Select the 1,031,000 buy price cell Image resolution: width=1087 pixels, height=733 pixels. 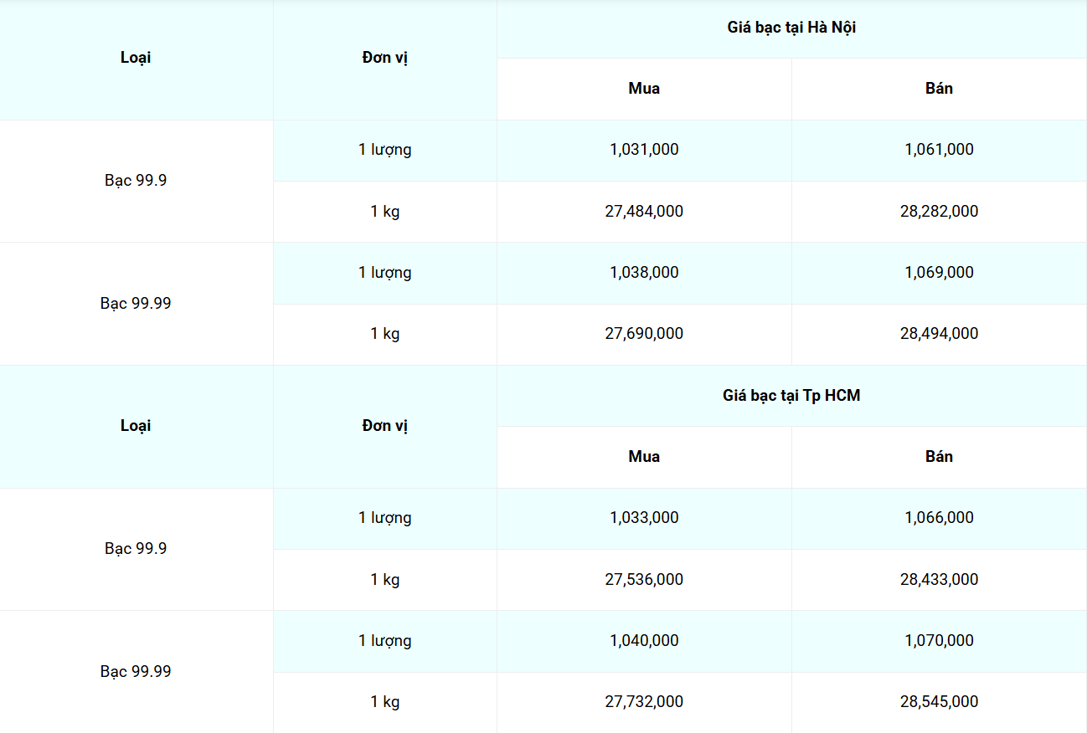[644, 150]
